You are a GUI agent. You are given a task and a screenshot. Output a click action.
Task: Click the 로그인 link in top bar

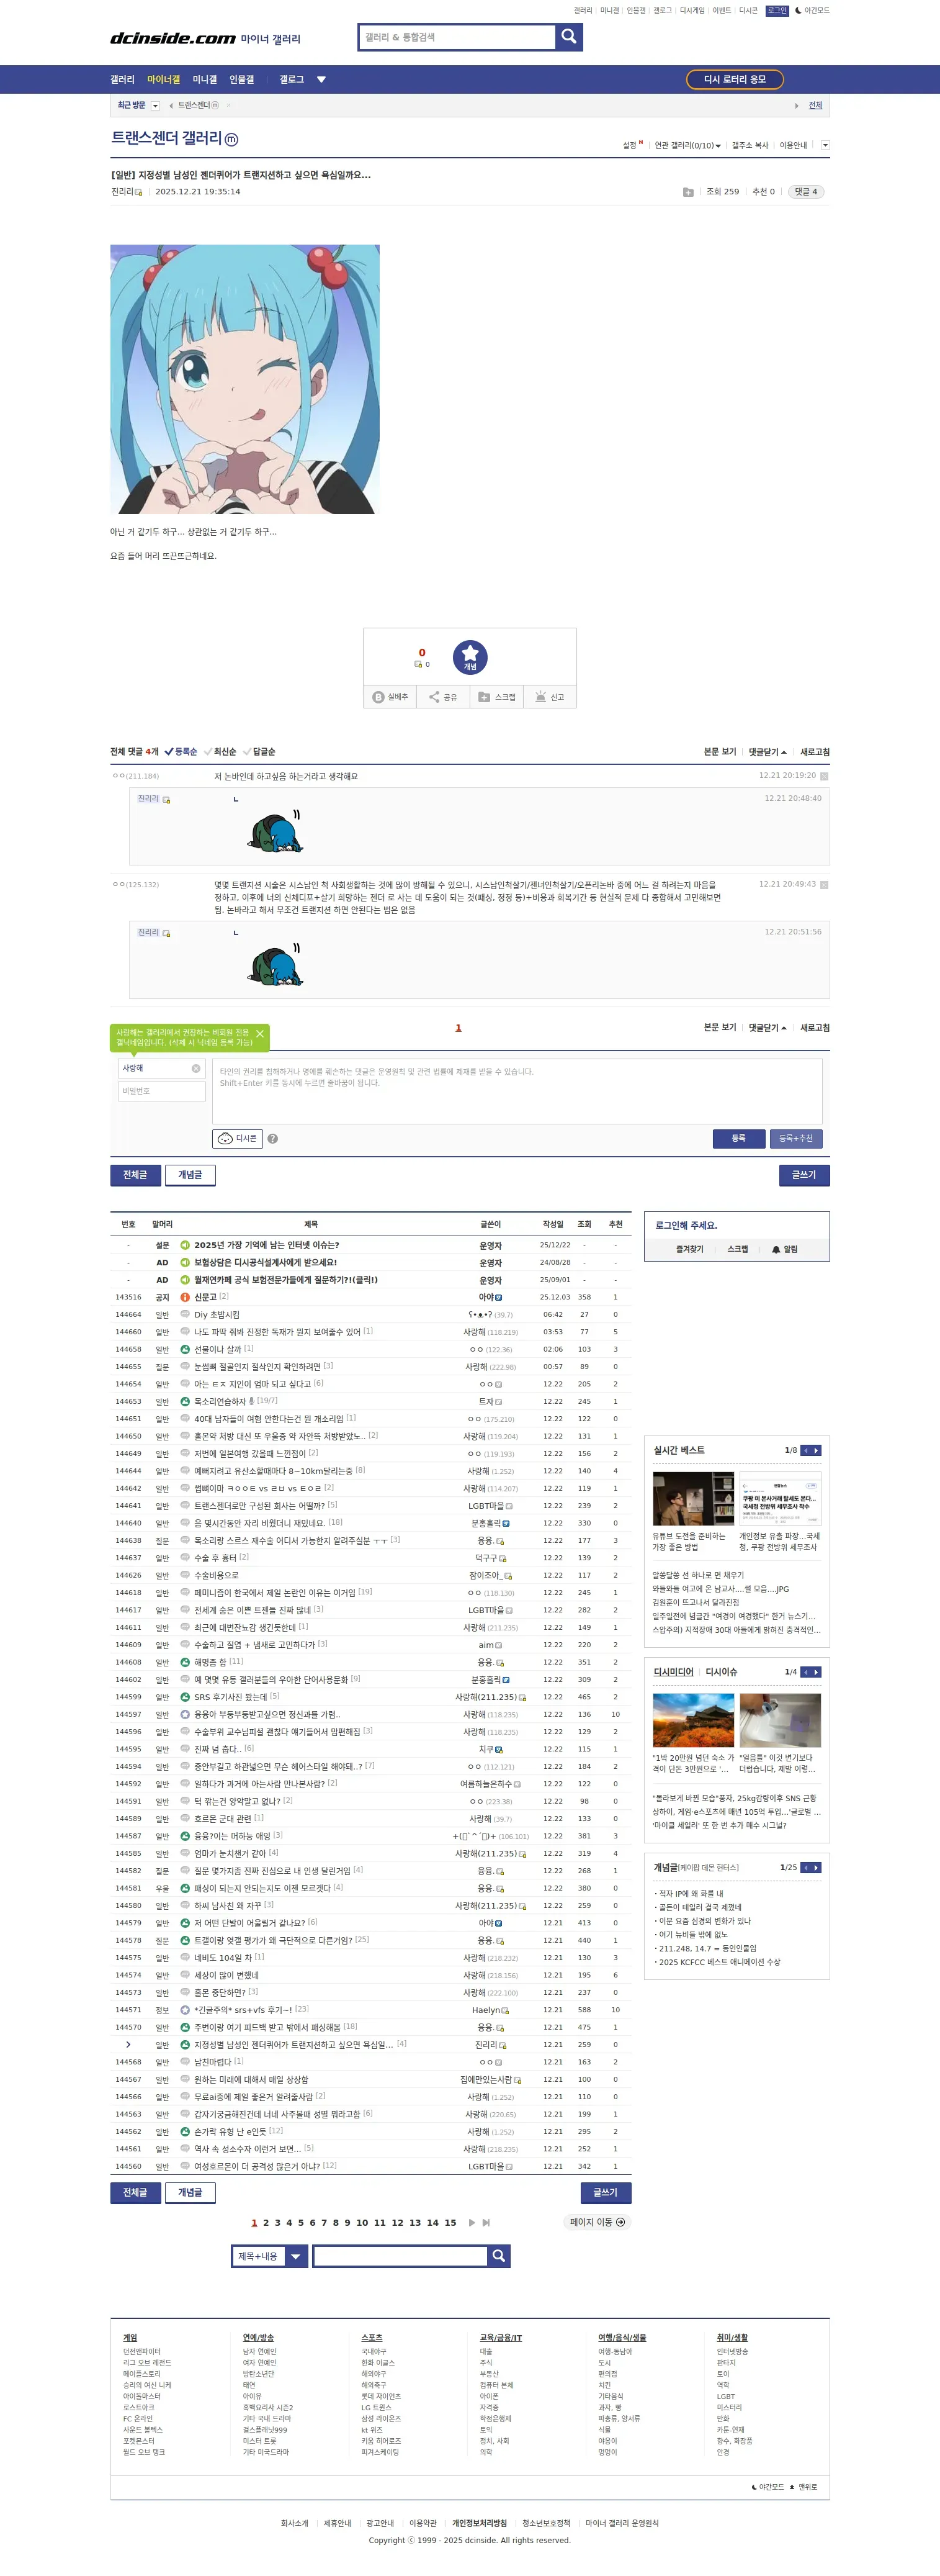pyautogui.click(x=777, y=10)
